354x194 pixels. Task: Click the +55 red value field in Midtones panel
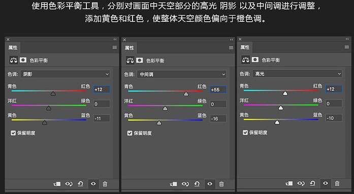[x=218, y=90]
